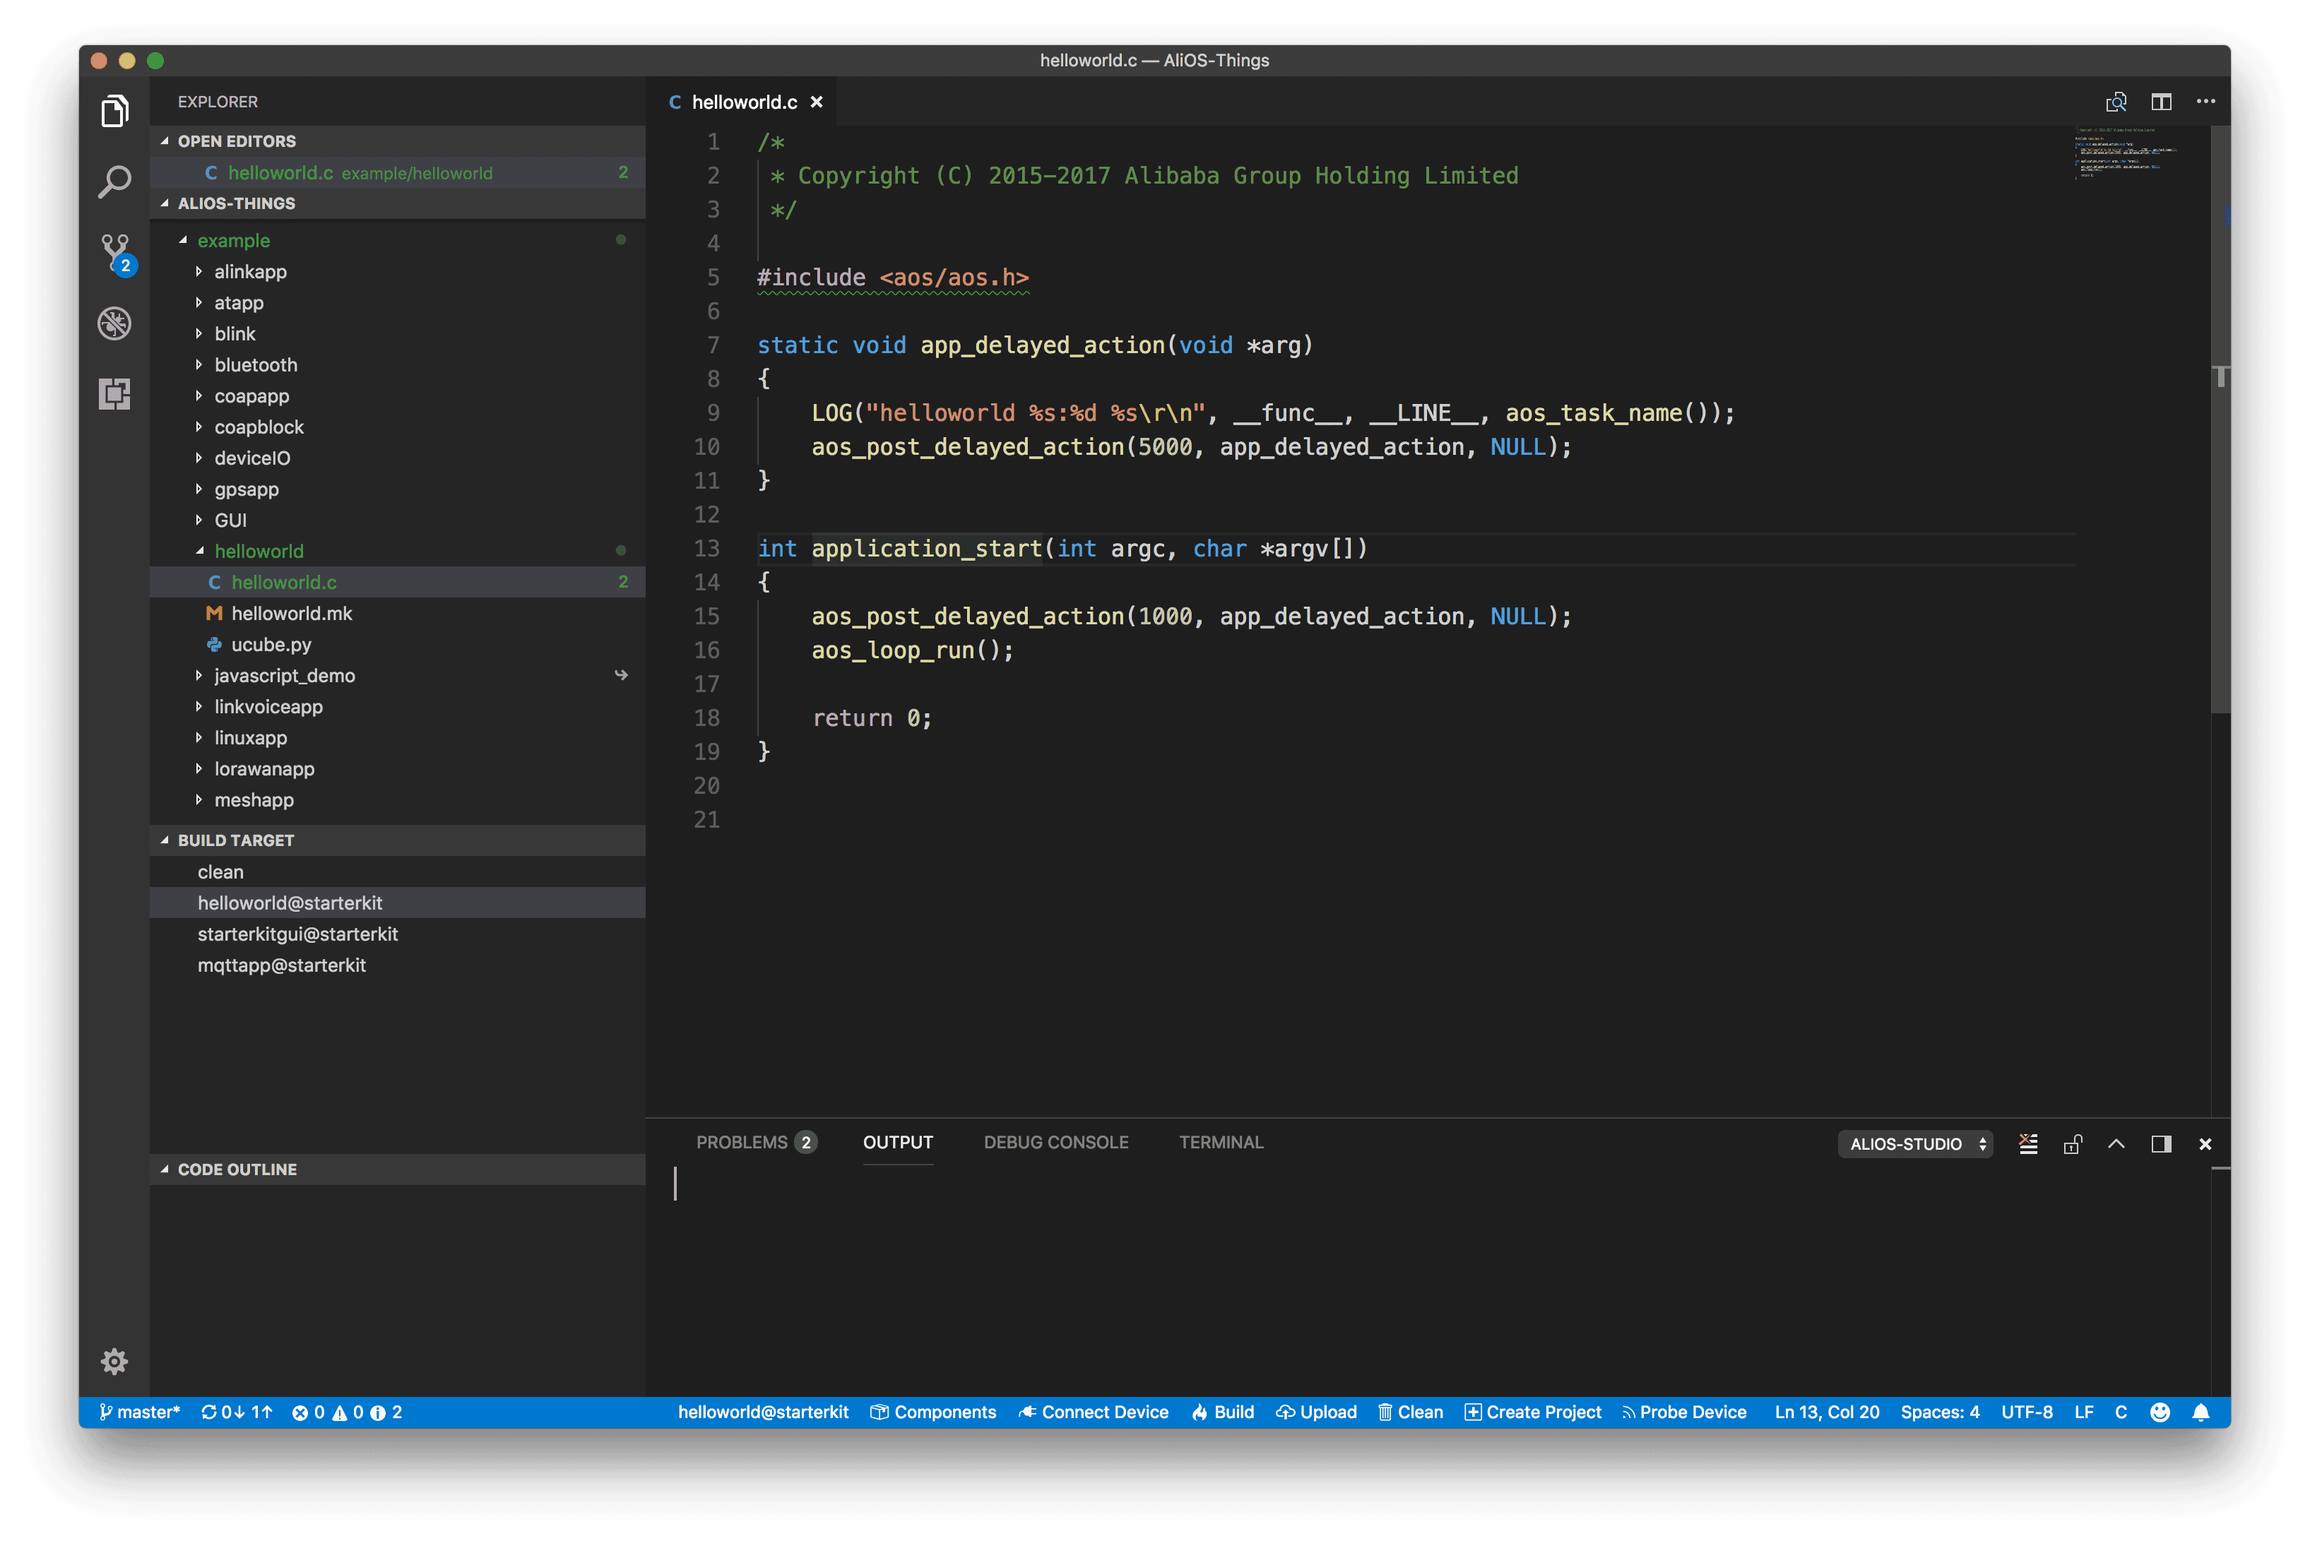Collapse the BUILD TARGET section
The image size is (2310, 1541).
[236, 840]
